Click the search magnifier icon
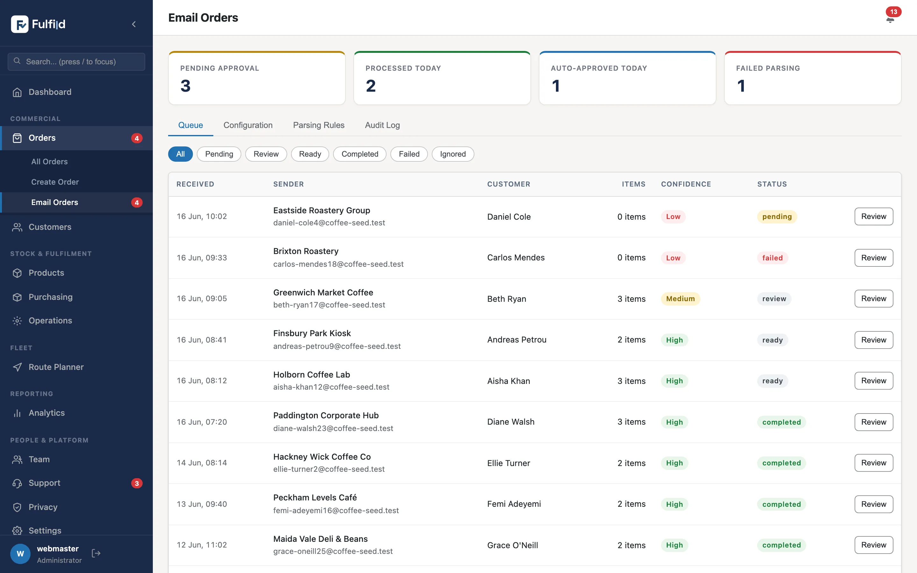917x573 pixels. 17,61
